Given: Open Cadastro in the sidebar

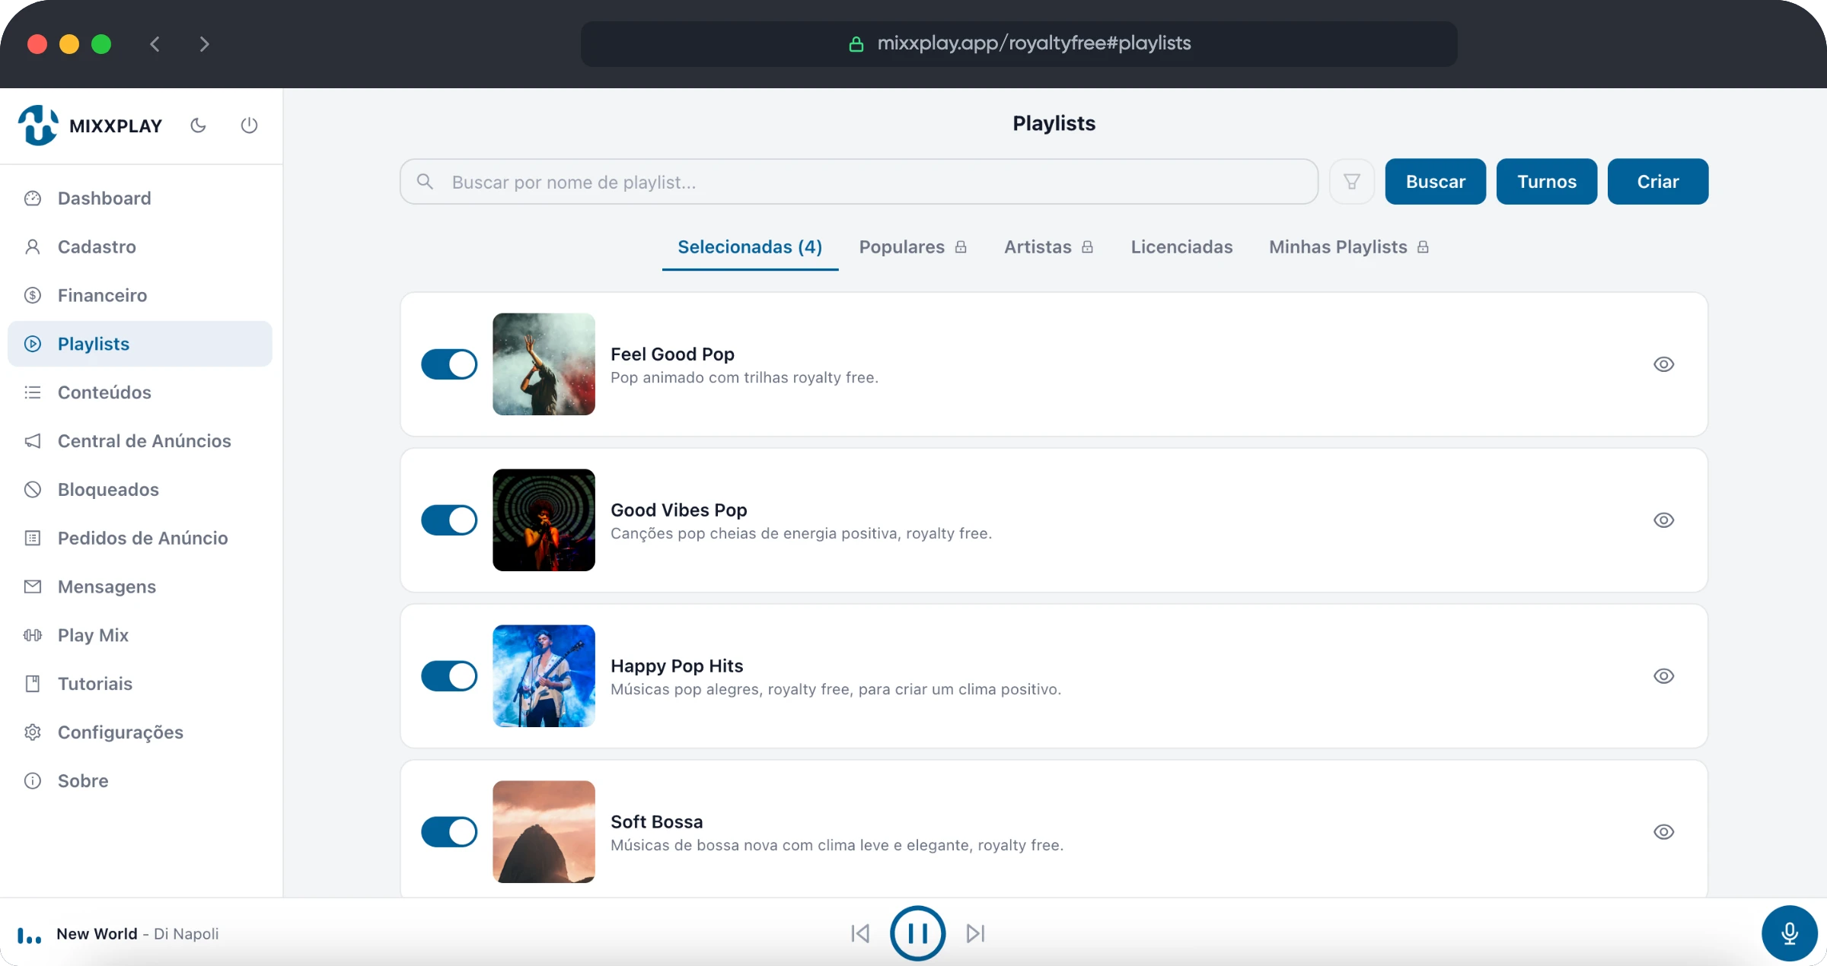Looking at the screenshot, I should (140, 247).
